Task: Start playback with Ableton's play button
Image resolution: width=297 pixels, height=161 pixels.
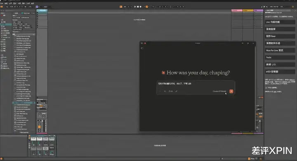Action: point(135,7)
